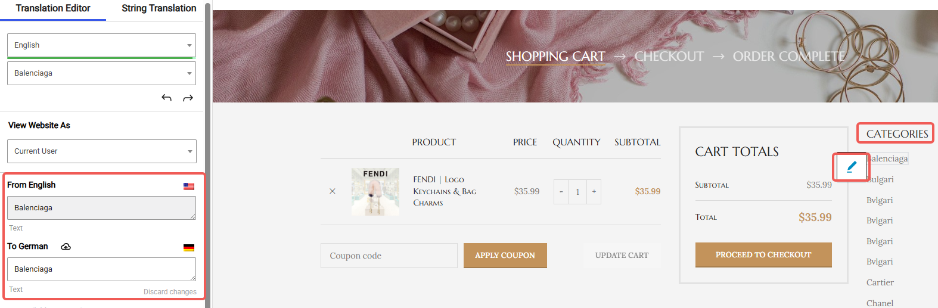This screenshot has height=308, width=938.
Task: Remove FENDI item with X icon
Action: (333, 191)
